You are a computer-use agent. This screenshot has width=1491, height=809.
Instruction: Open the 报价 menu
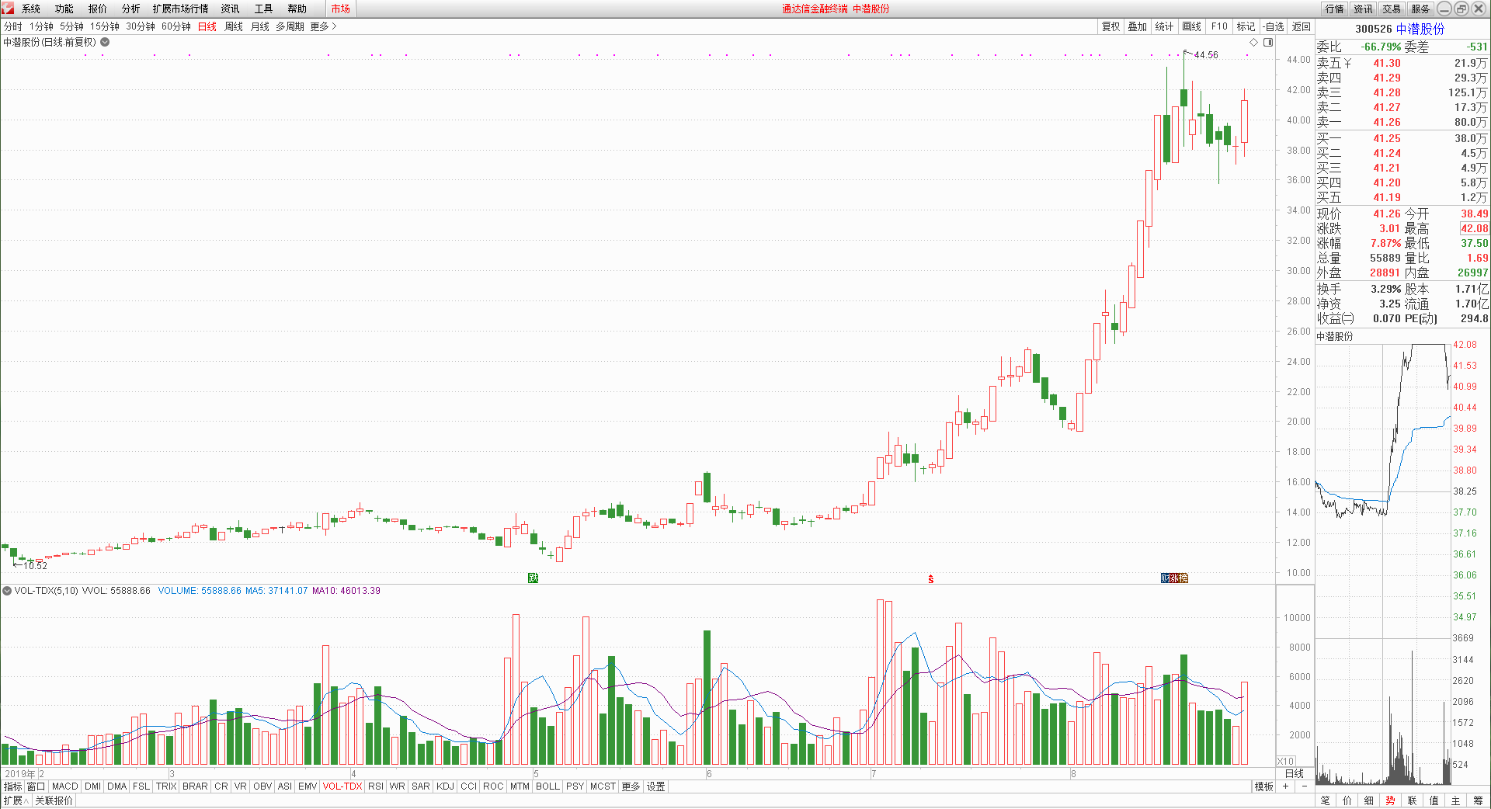click(x=98, y=9)
